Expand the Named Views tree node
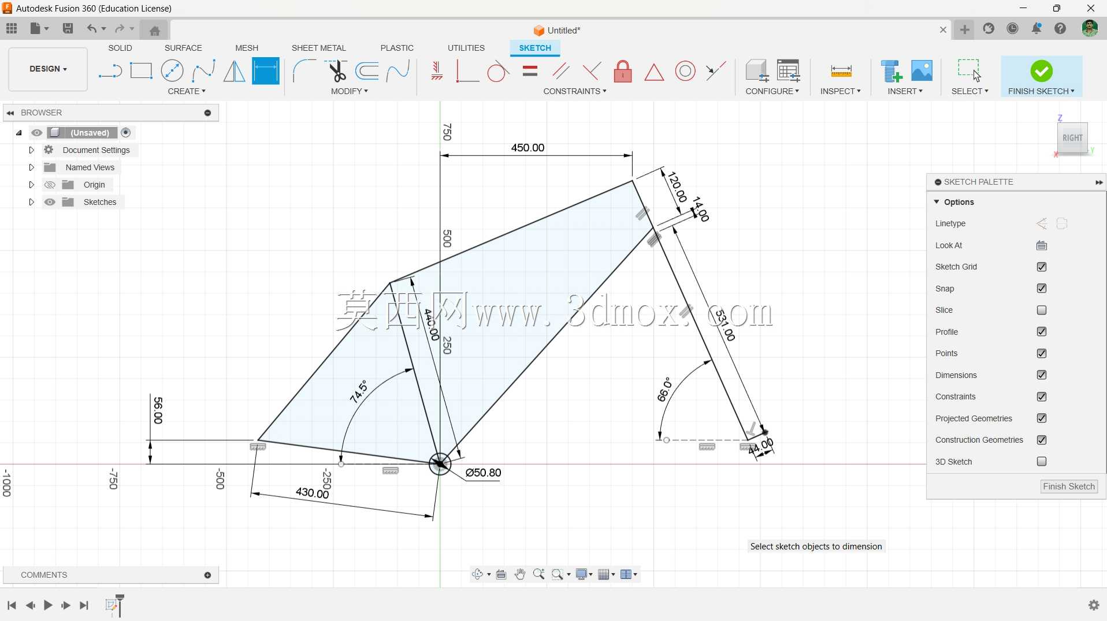 tap(31, 167)
